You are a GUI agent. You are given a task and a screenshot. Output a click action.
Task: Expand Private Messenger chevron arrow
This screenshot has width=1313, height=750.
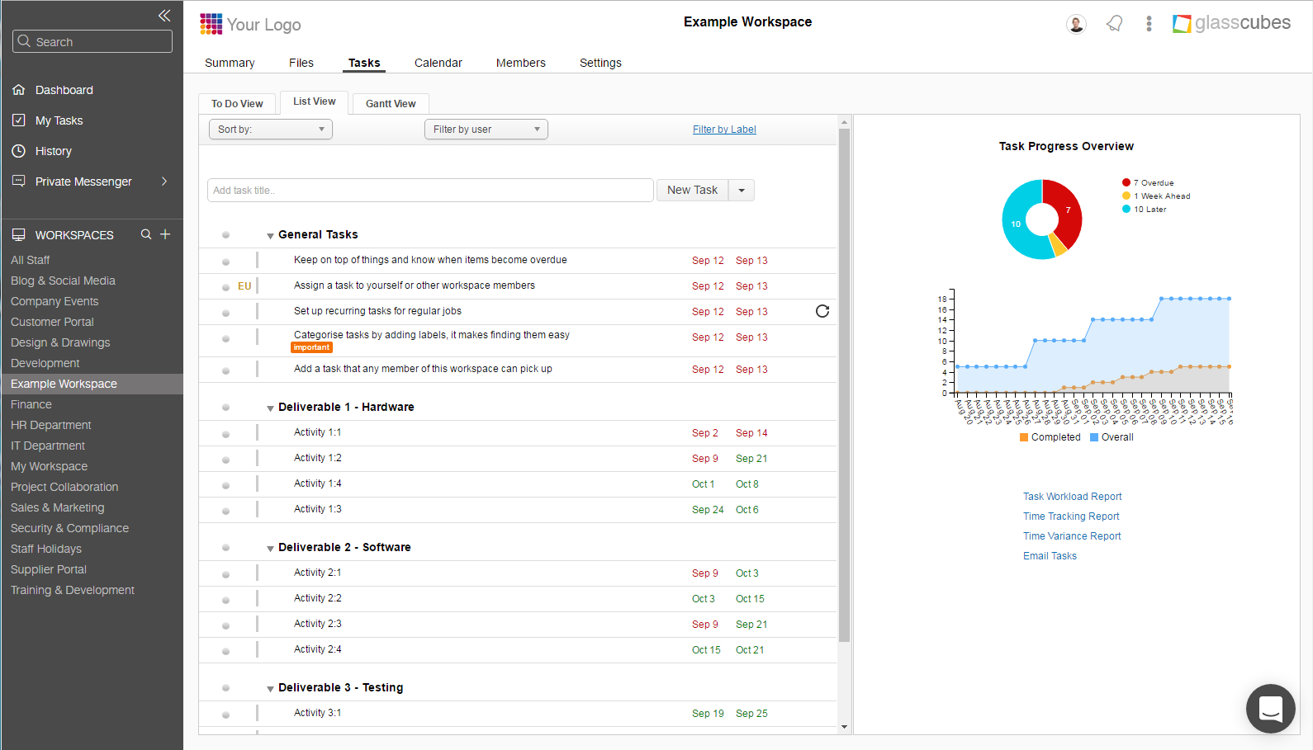point(164,181)
